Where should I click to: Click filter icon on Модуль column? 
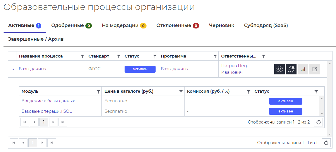[x=98, y=92]
